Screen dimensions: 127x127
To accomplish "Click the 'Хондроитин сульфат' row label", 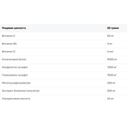I will click(x=15, y=67).
